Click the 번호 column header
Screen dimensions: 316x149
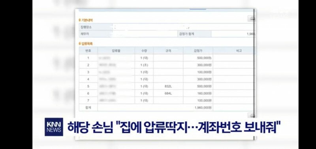tap(88, 51)
